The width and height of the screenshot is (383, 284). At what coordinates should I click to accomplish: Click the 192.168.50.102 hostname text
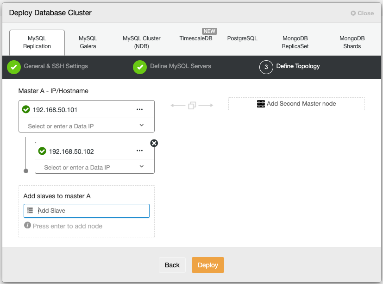click(71, 151)
